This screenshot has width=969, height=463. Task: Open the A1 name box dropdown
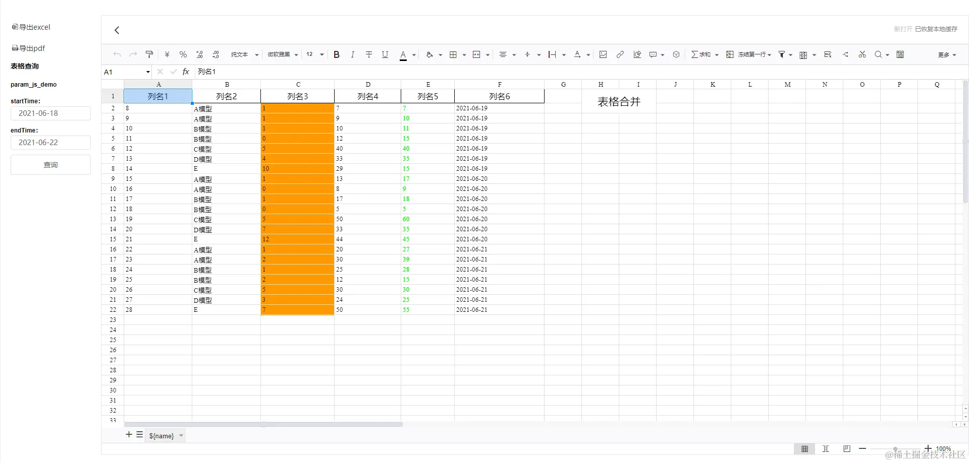click(148, 72)
